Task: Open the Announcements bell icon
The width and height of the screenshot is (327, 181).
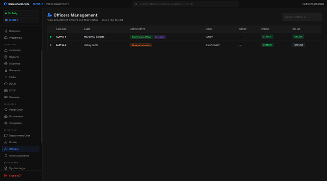Action: (6, 156)
